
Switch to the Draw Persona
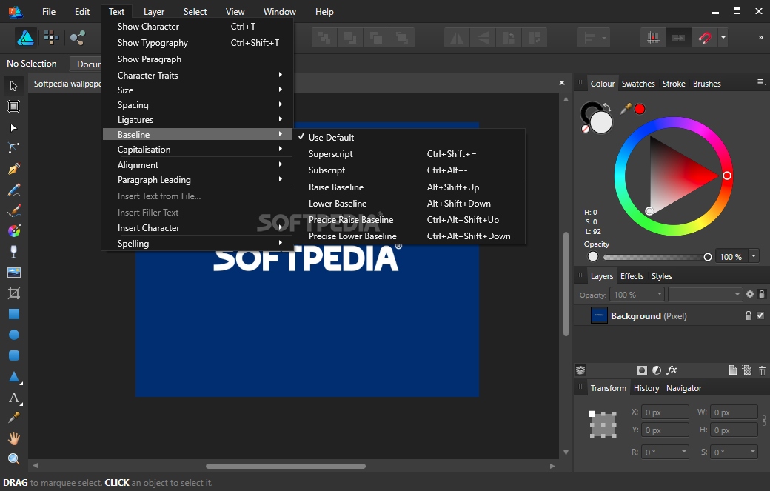pyautogui.click(x=25, y=38)
